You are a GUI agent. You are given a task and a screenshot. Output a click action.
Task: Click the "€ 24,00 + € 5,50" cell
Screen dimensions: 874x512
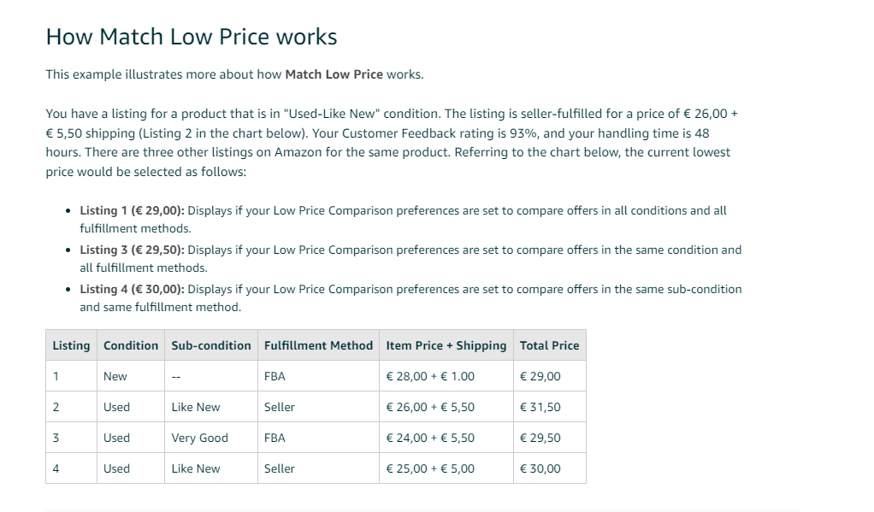(x=446, y=438)
